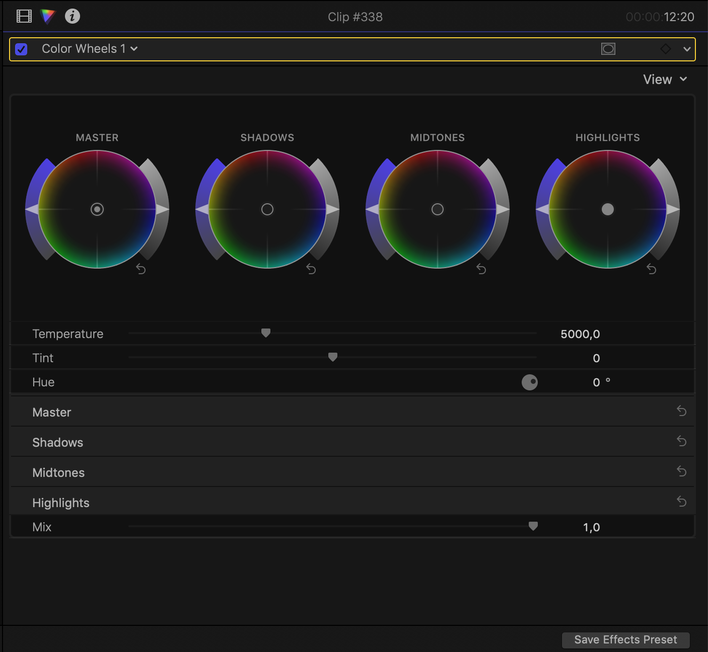Click the Master saturation slider left arrow
708x652 pixels.
32,209
